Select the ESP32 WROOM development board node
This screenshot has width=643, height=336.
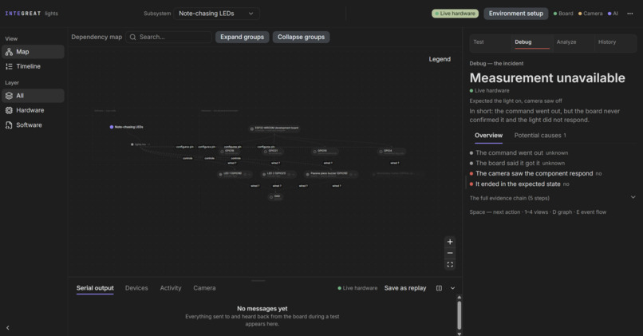pos(274,128)
